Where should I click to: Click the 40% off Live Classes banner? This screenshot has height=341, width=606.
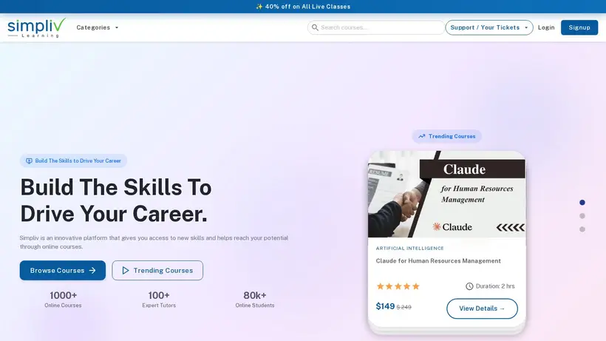(x=303, y=7)
